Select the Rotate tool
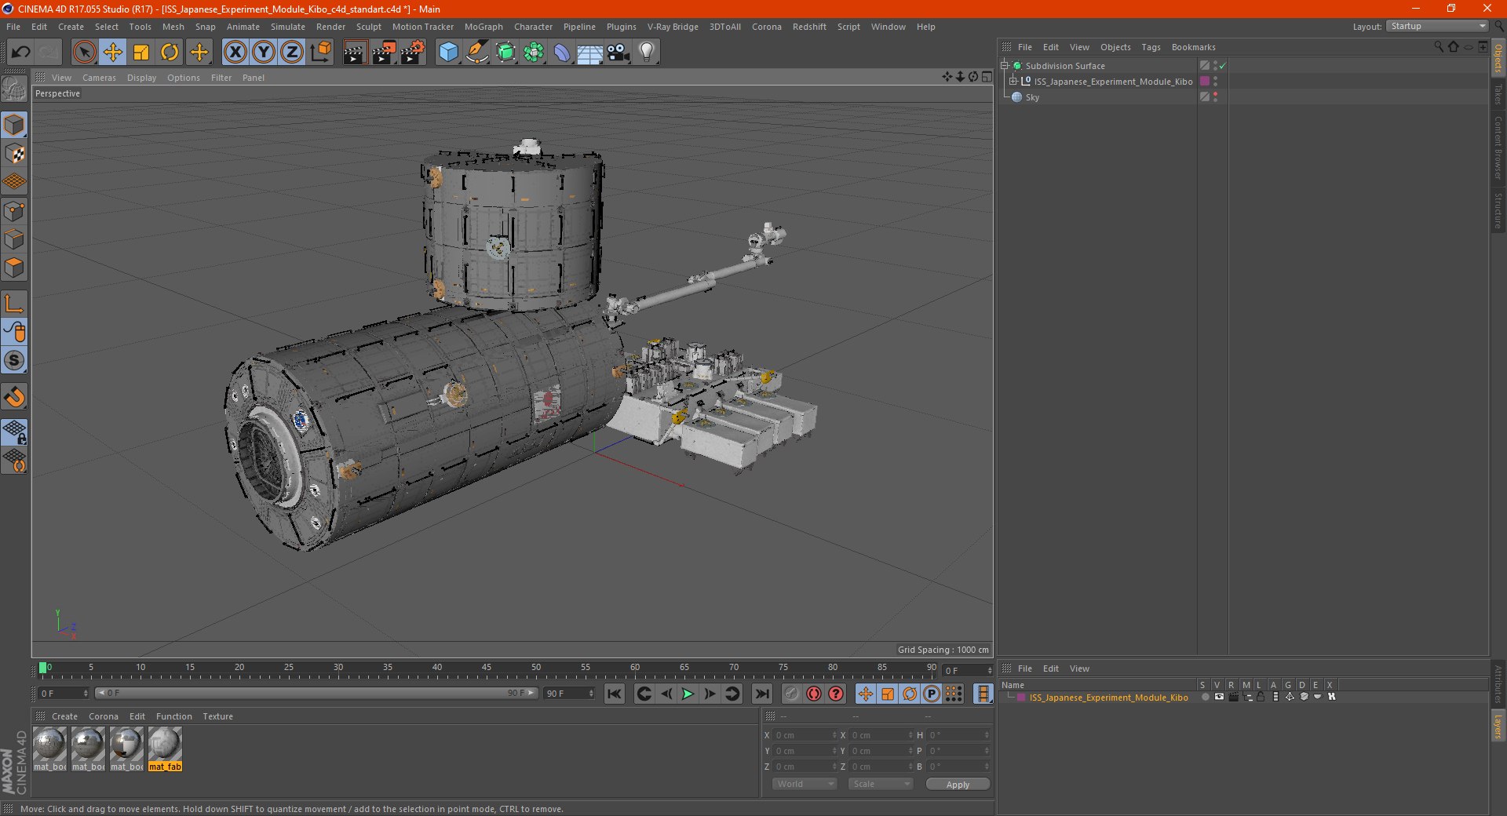Screen dimensions: 1507x816 pyautogui.click(x=170, y=53)
